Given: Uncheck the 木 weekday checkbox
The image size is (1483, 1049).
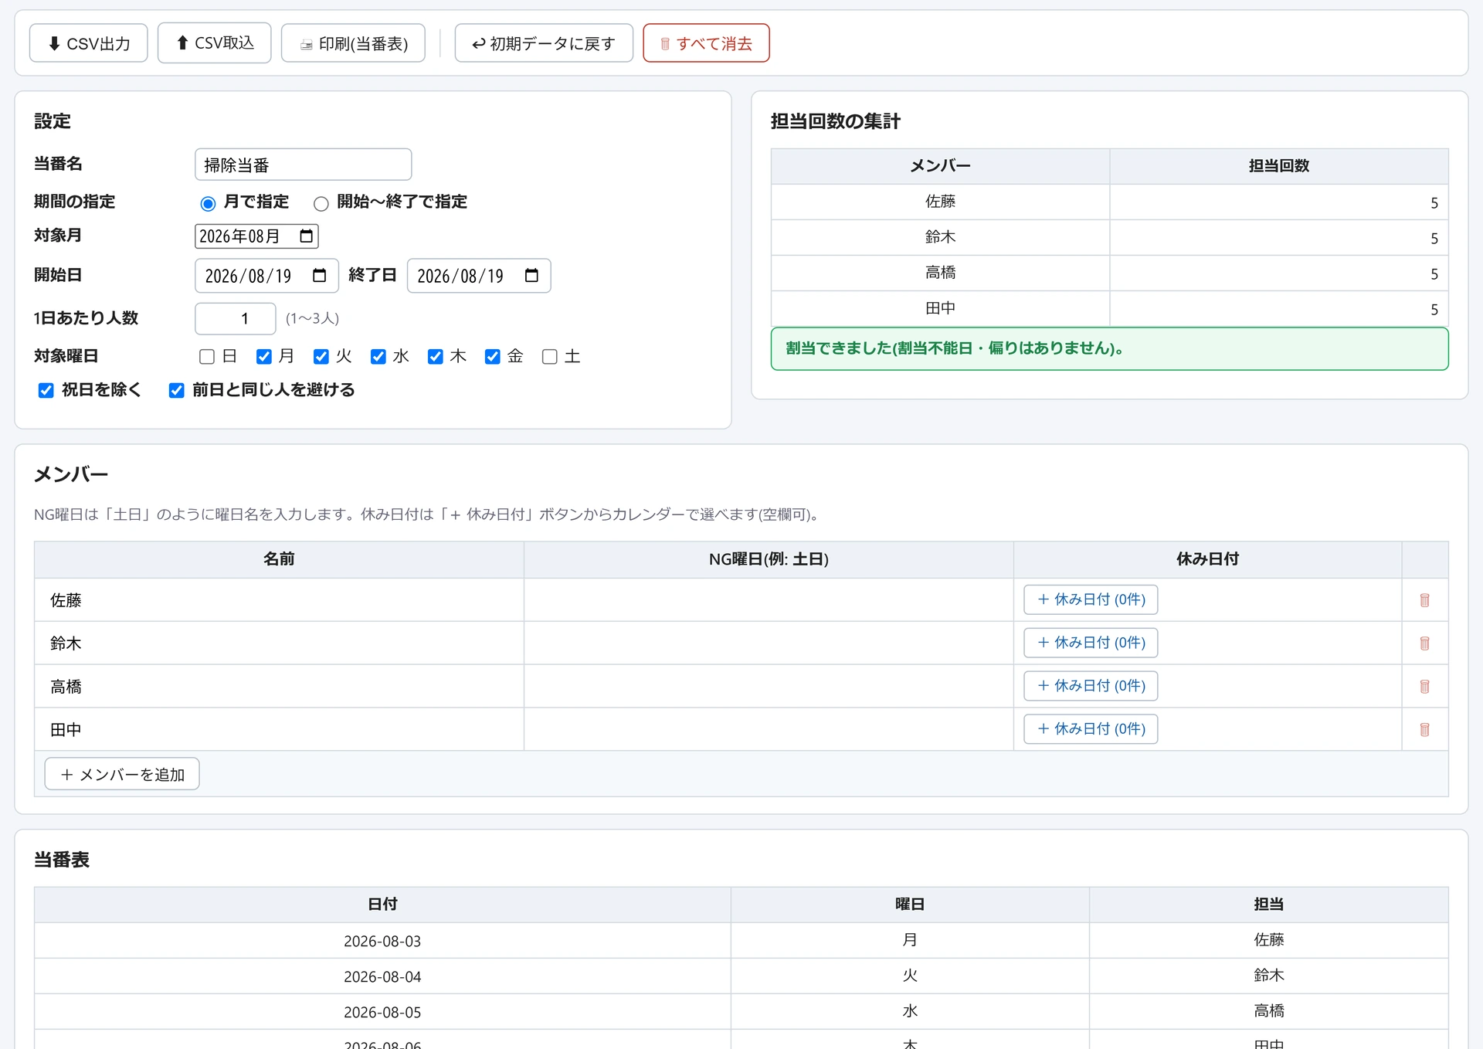Looking at the screenshot, I should tap(436, 356).
